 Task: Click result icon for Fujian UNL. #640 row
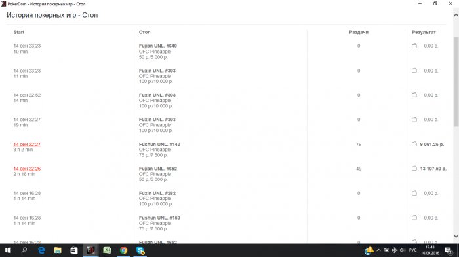pyautogui.click(x=414, y=46)
